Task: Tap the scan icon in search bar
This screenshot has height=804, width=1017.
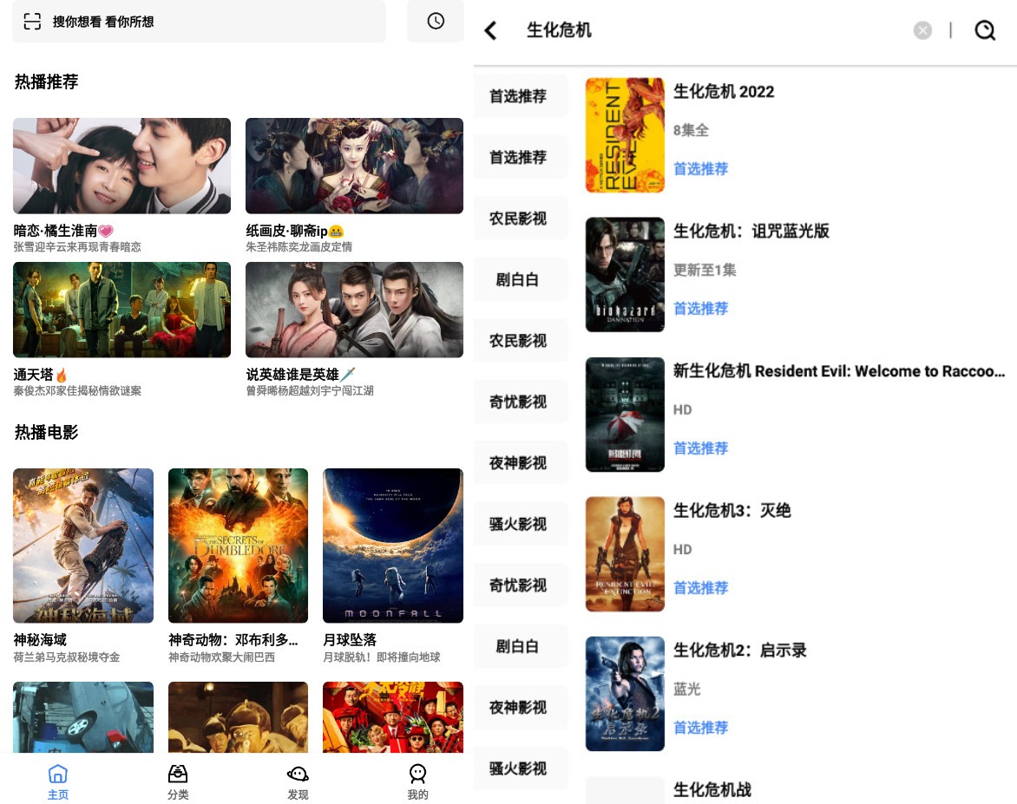Action: [32, 22]
